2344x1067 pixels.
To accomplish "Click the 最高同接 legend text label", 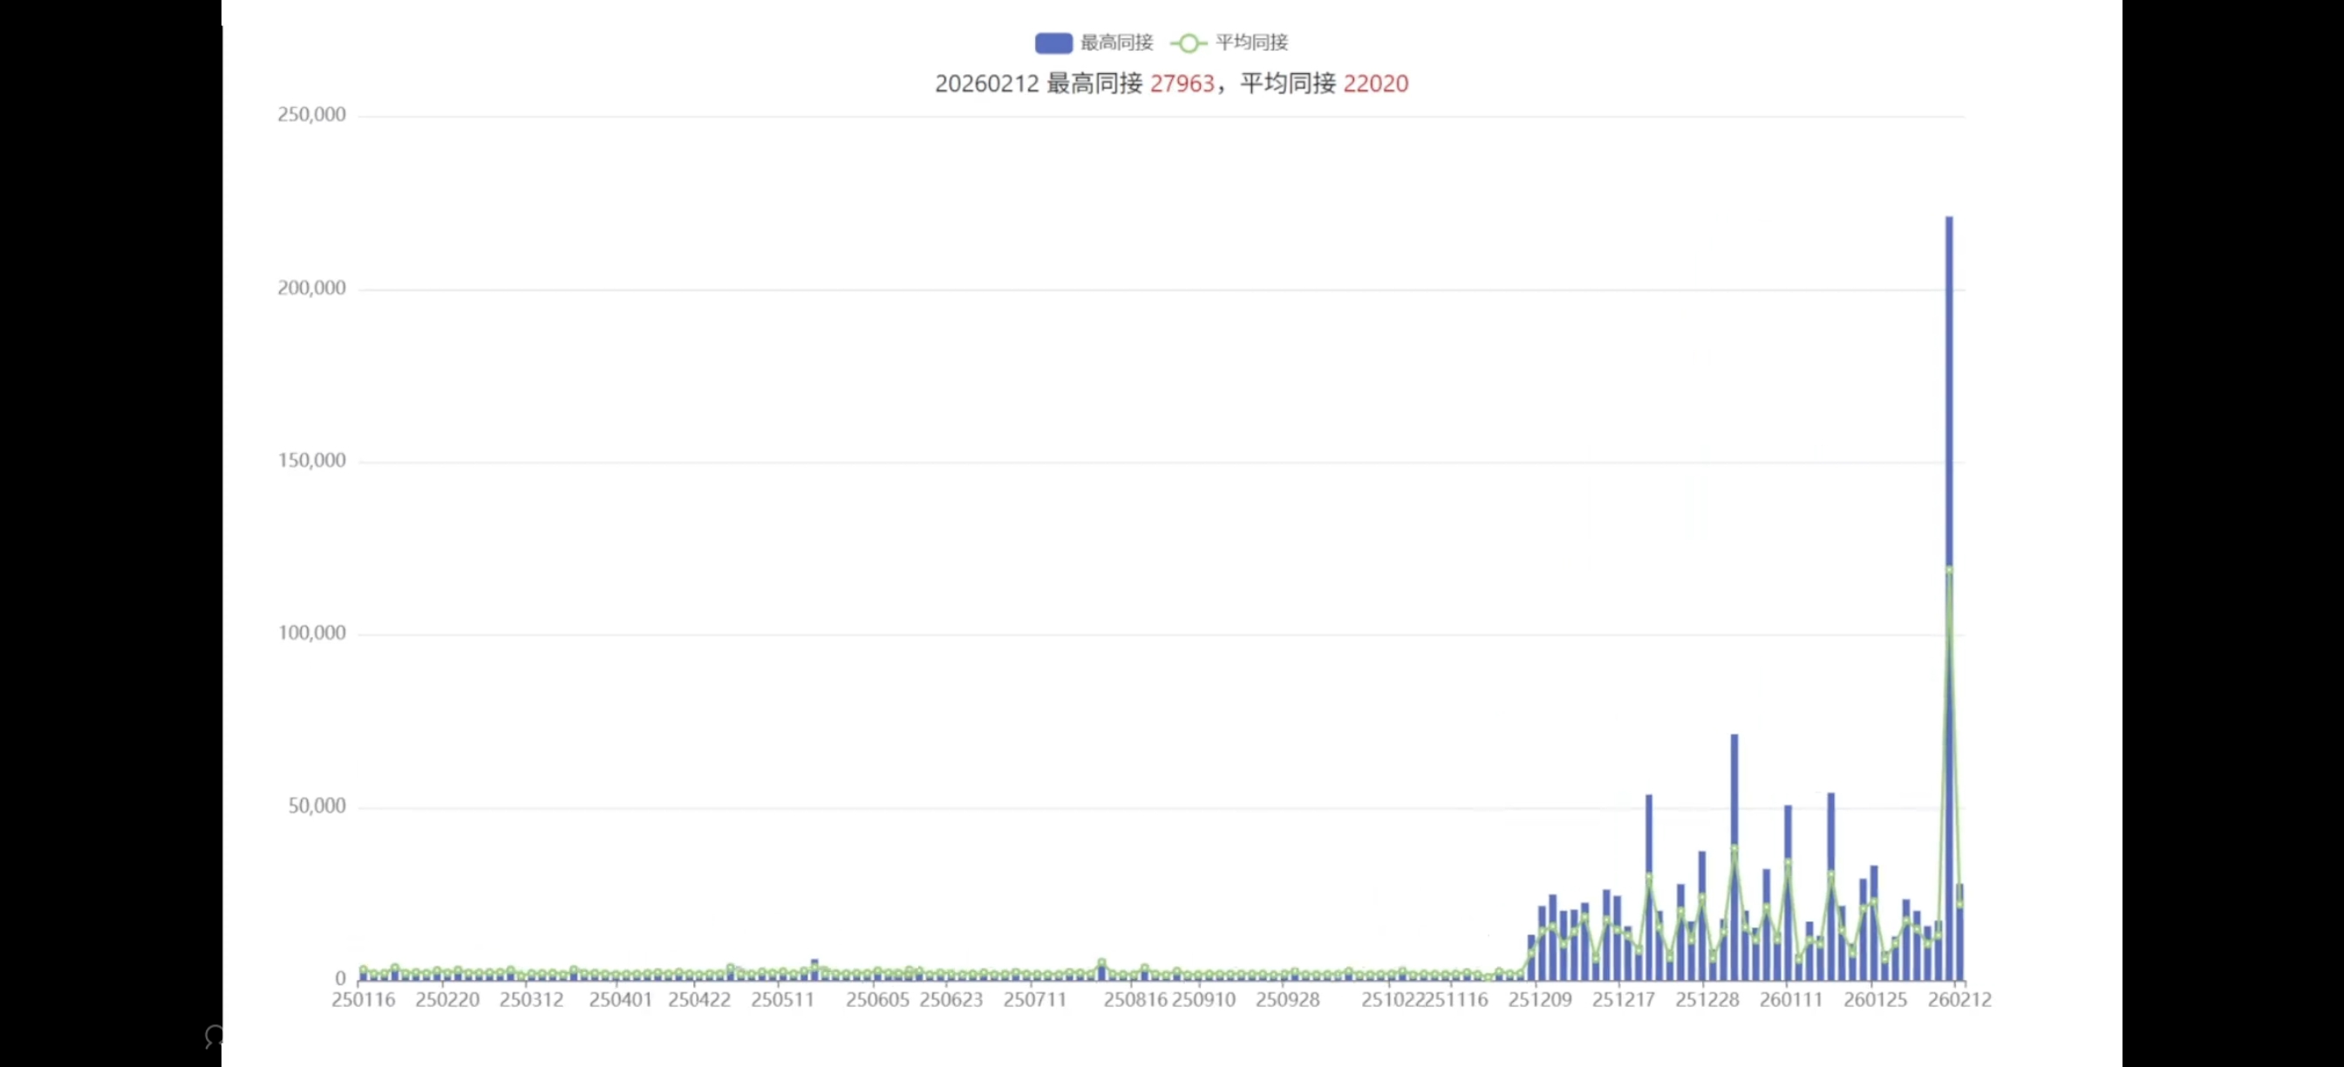I will 1116,43.
